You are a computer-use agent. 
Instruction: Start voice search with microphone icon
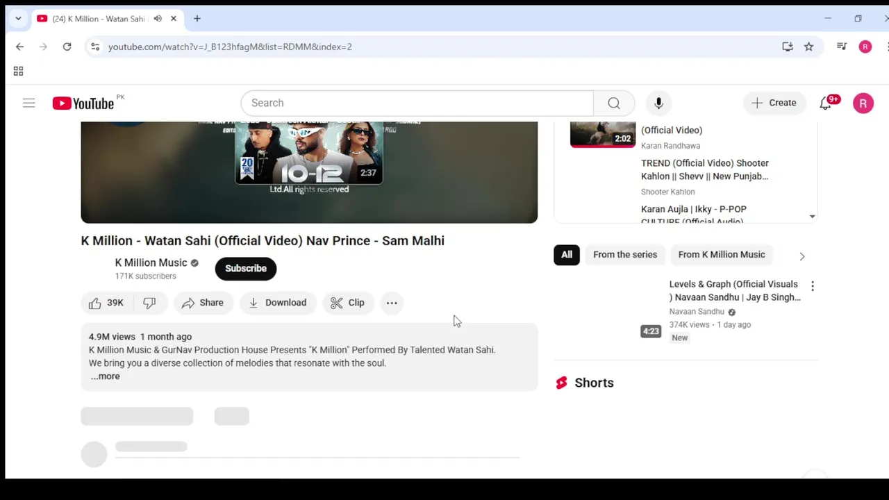pyautogui.click(x=658, y=103)
